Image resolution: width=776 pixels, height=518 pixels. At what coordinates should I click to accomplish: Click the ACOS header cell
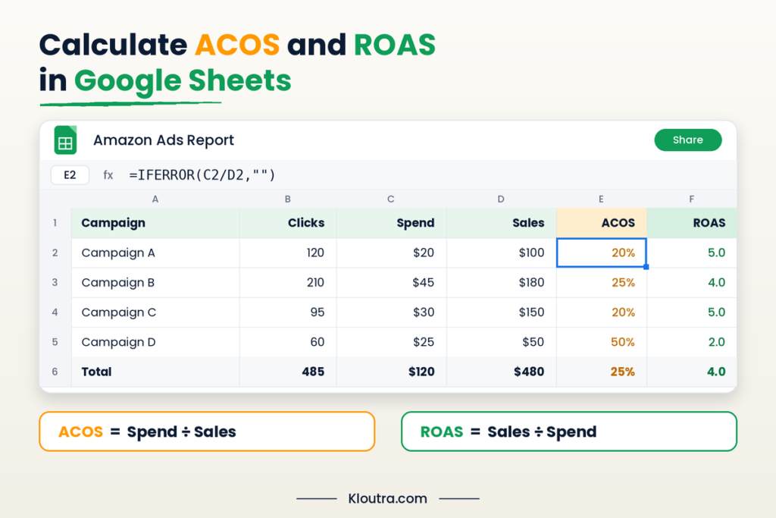(x=601, y=223)
